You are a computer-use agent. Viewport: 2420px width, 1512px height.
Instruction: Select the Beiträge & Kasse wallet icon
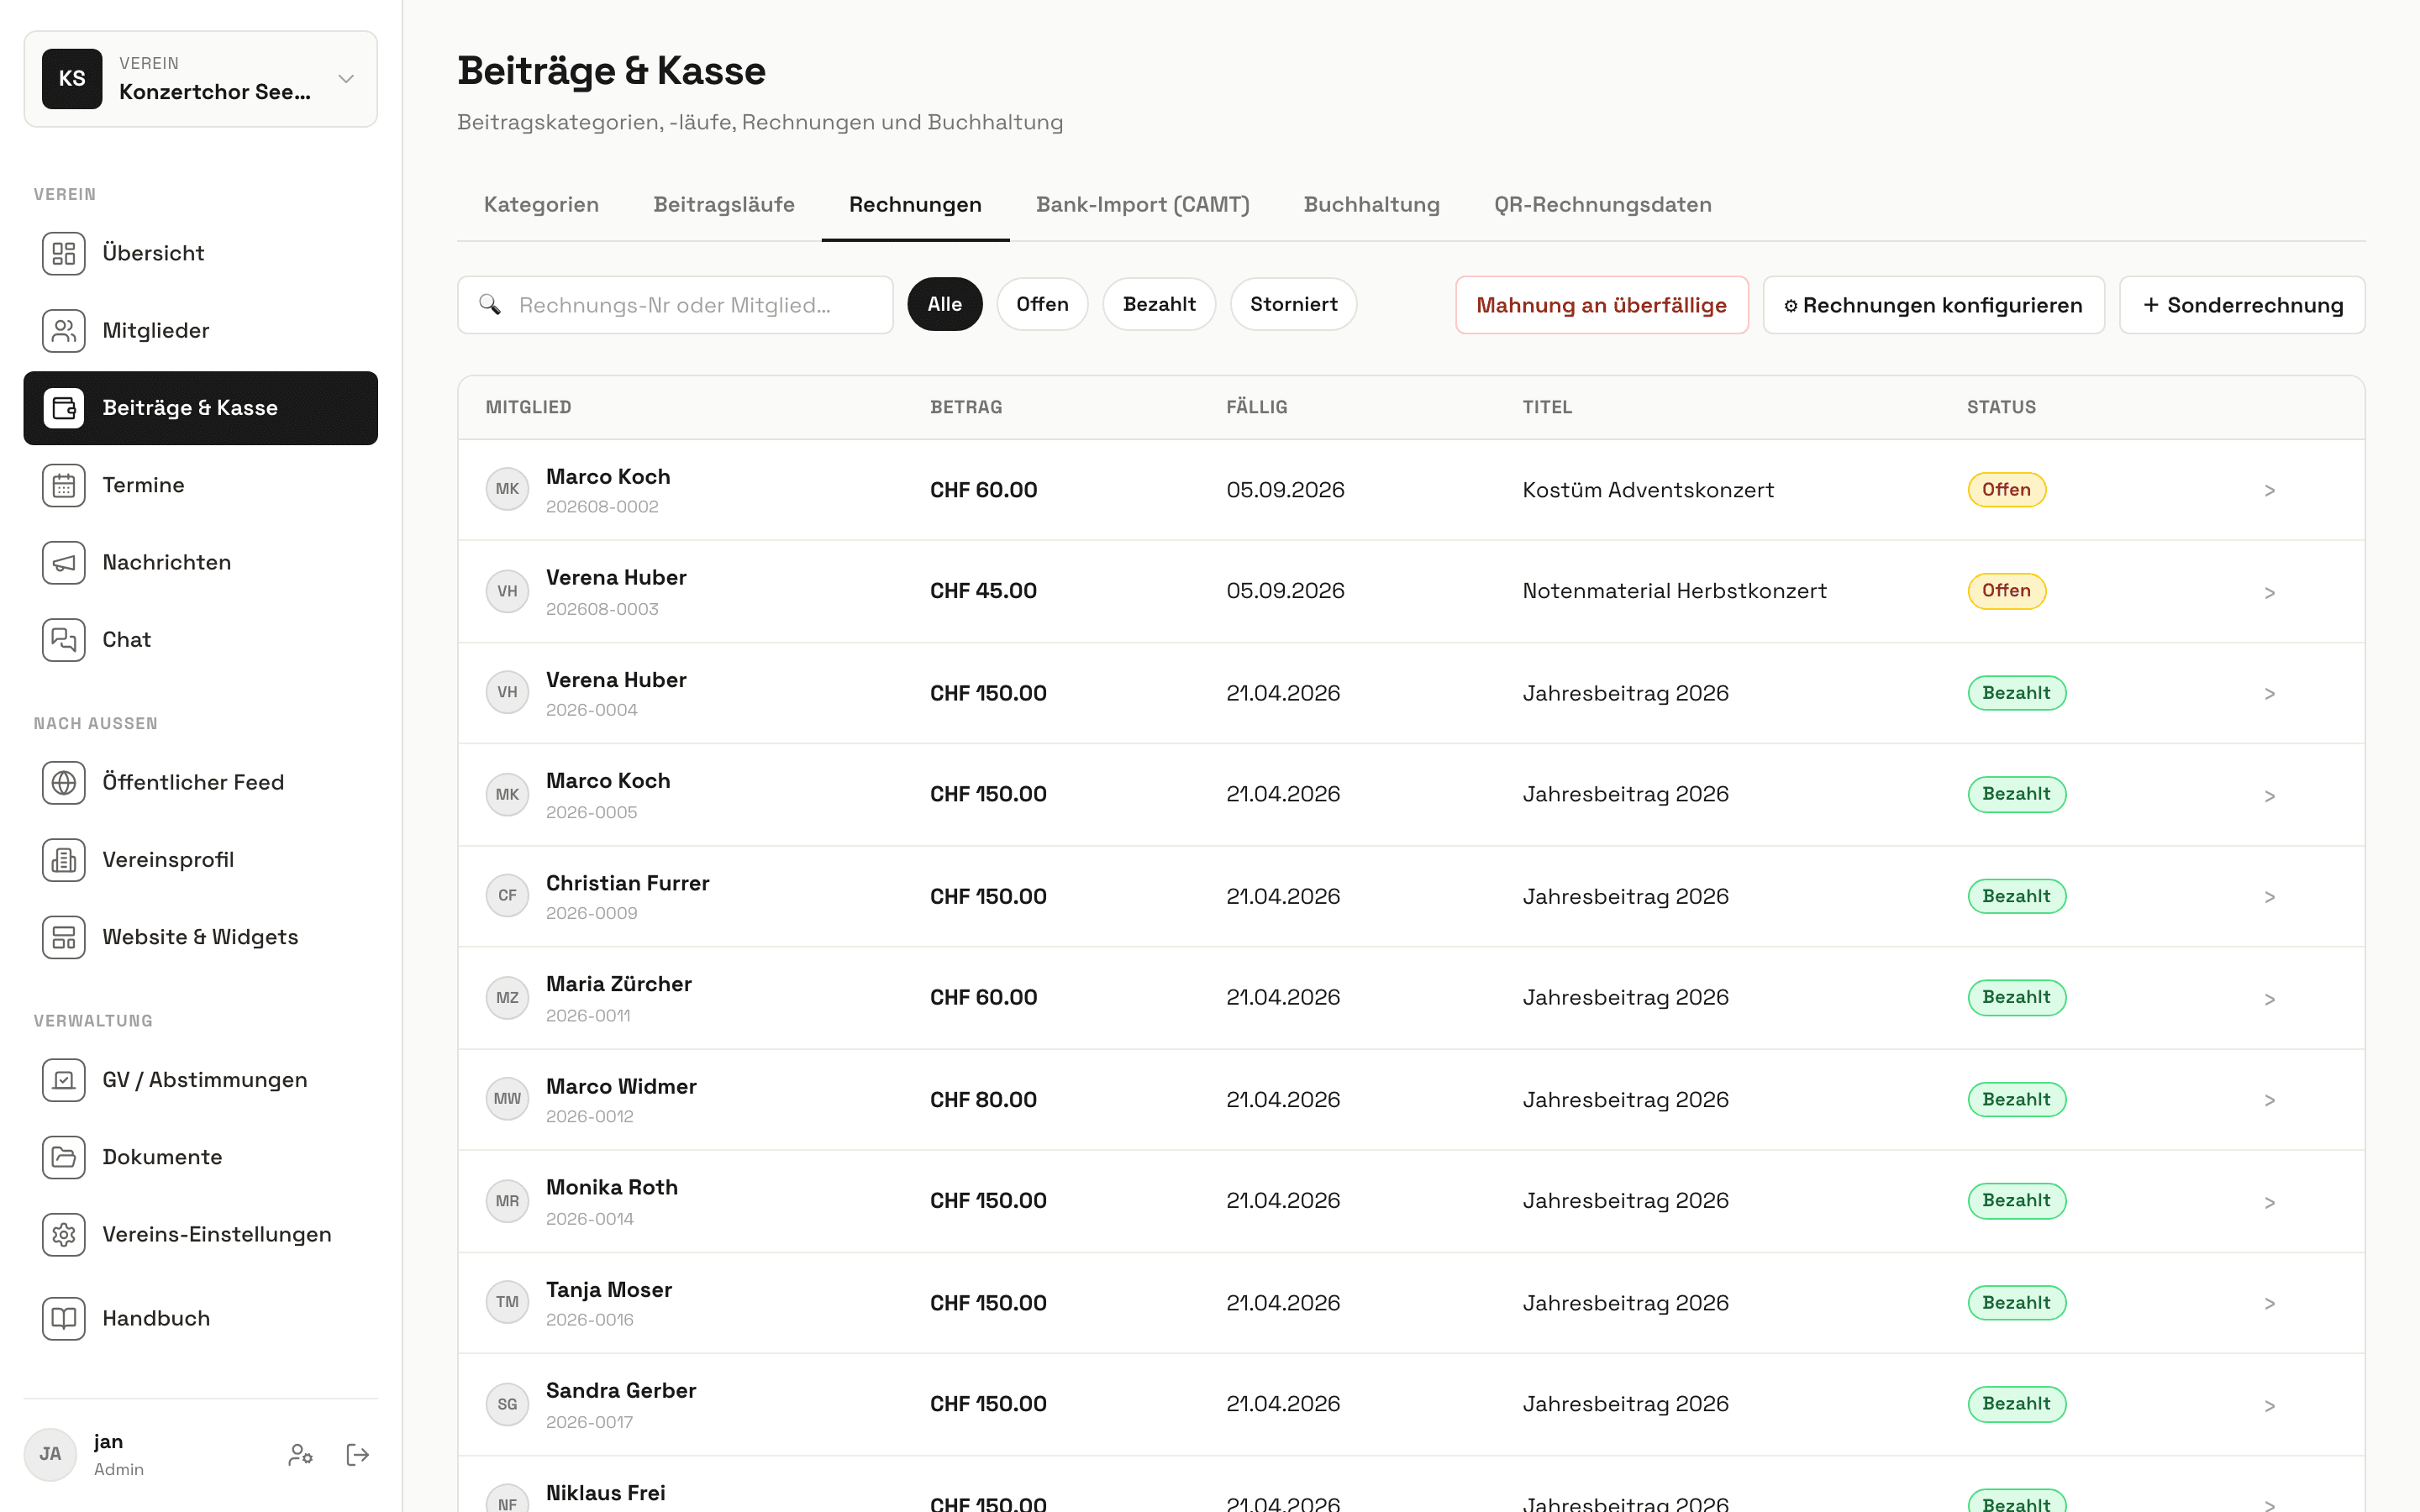tap(64, 408)
